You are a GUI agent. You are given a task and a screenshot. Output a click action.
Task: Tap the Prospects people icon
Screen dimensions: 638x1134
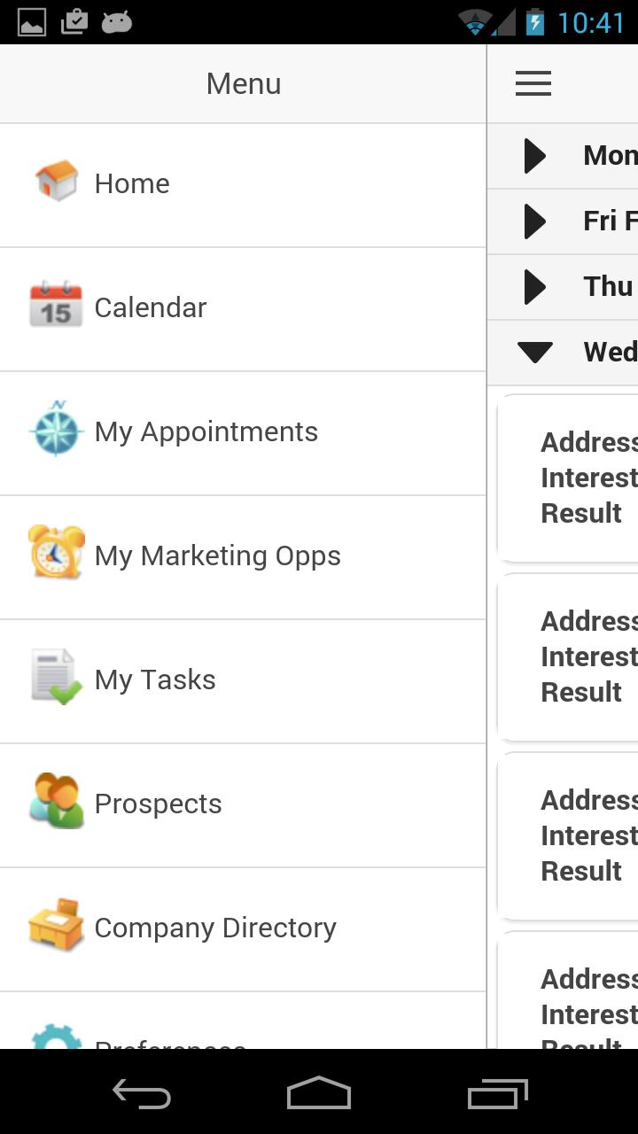click(x=56, y=801)
